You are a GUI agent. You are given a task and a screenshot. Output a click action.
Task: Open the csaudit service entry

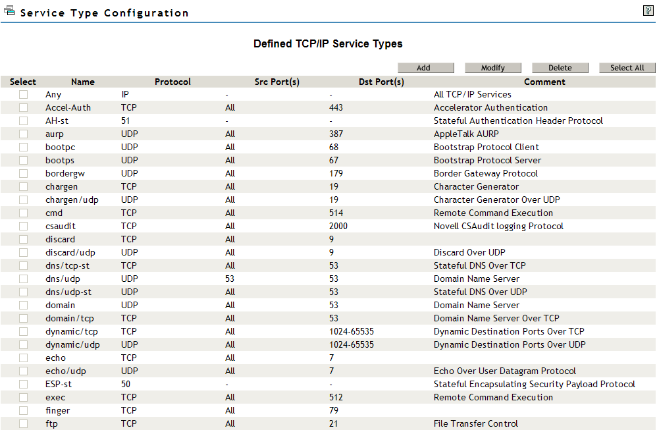59,226
